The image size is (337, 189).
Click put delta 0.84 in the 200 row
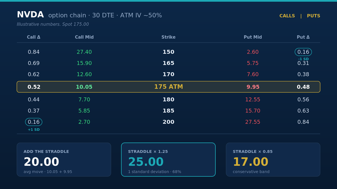coord(303,122)
